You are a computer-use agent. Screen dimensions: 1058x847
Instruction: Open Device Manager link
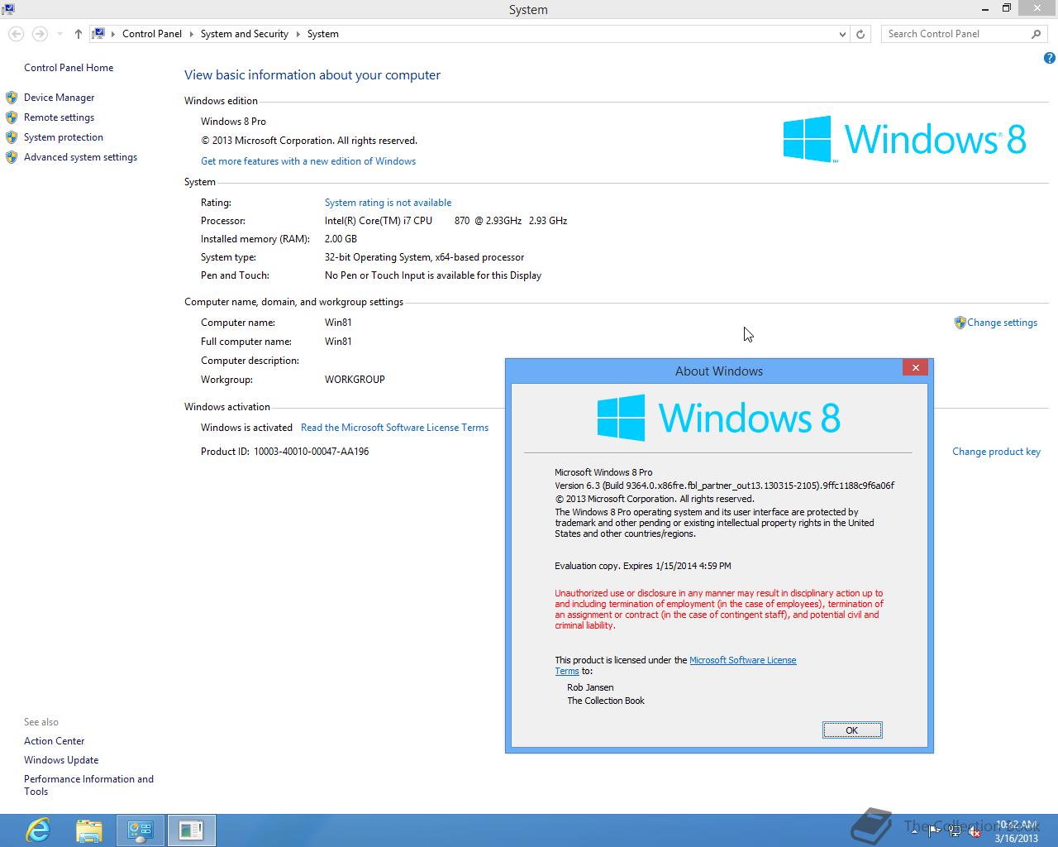click(x=59, y=98)
